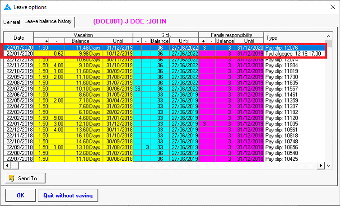Click horizontal scrollbar left arrow
The width and height of the screenshot is (341, 206).
7,166
